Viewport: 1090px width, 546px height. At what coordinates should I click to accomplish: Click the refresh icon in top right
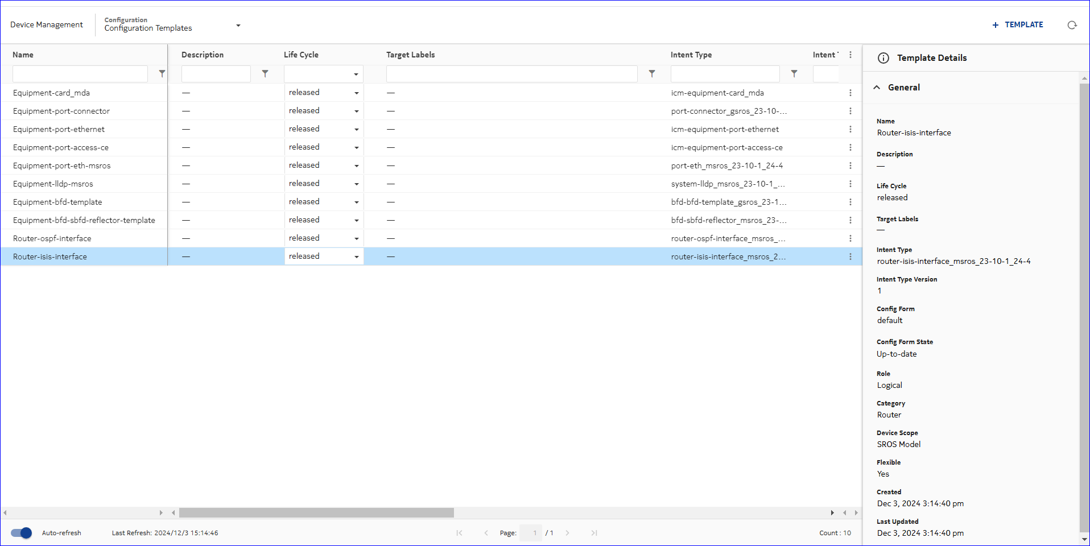[1072, 25]
